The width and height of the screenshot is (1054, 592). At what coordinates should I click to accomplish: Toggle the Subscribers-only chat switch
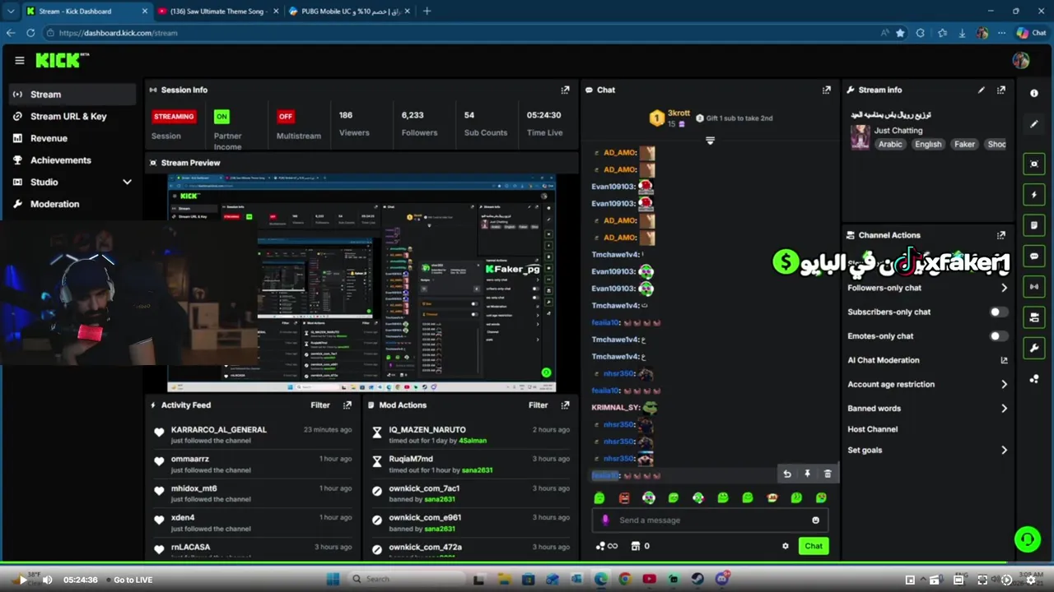(998, 312)
